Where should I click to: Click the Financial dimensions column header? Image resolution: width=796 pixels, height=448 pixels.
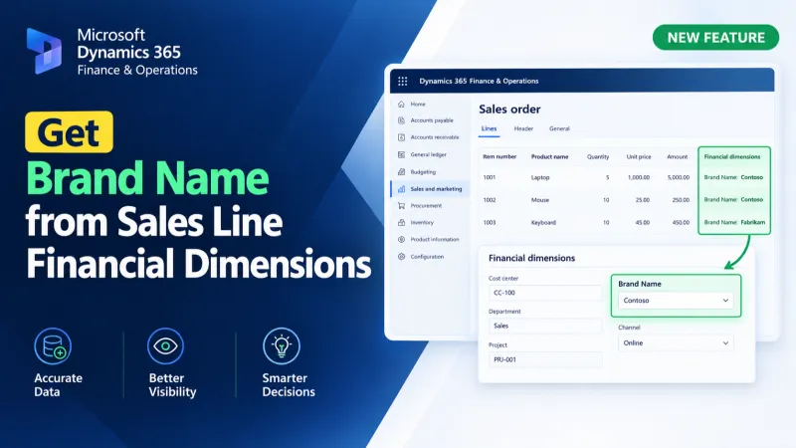tap(732, 157)
